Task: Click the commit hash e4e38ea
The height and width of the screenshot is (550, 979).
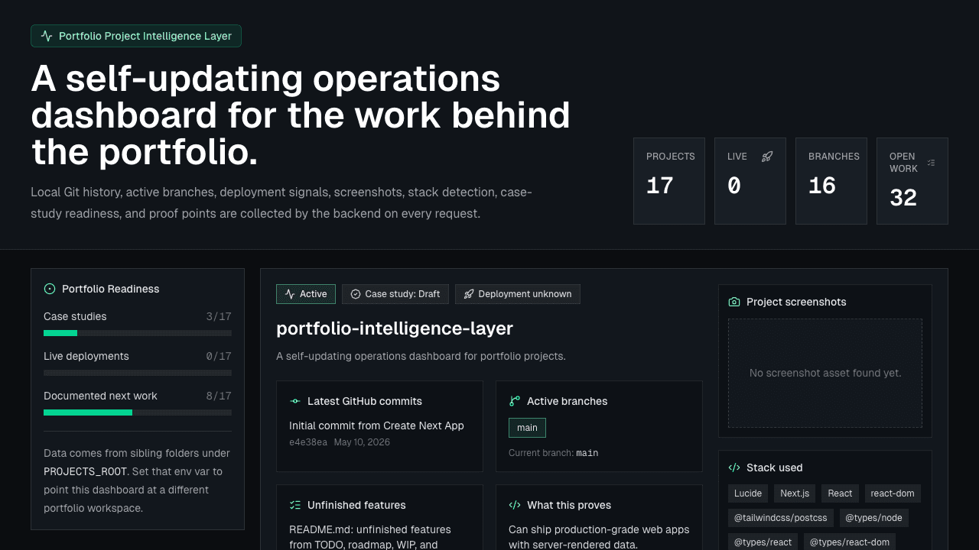Action: tap(308, 442)
